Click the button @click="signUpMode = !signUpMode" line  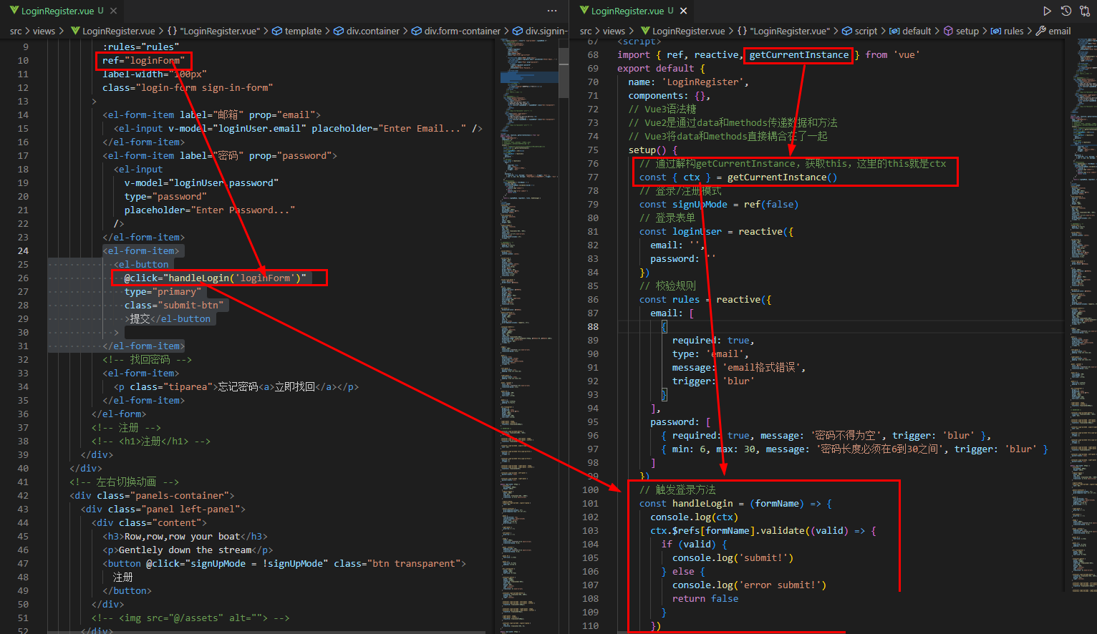[284, 563]
